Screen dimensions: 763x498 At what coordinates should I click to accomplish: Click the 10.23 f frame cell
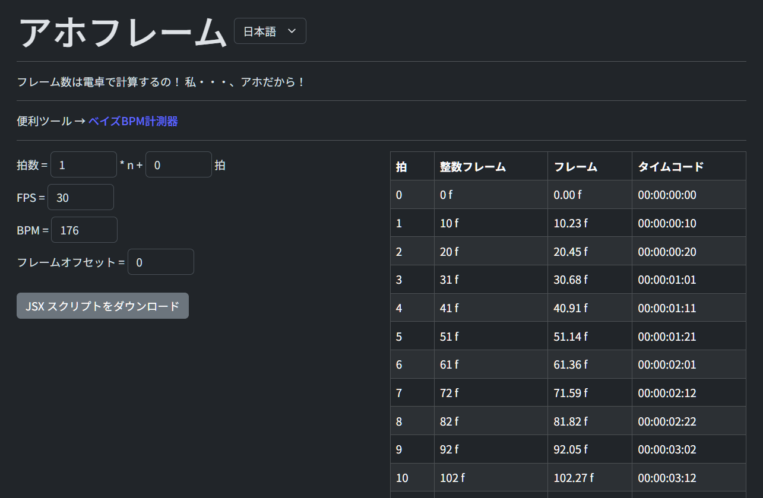[x=571, y=223]
